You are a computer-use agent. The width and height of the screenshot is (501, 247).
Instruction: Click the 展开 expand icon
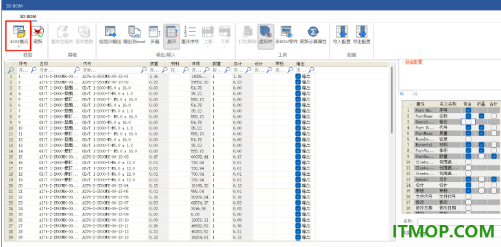(171, 32)
